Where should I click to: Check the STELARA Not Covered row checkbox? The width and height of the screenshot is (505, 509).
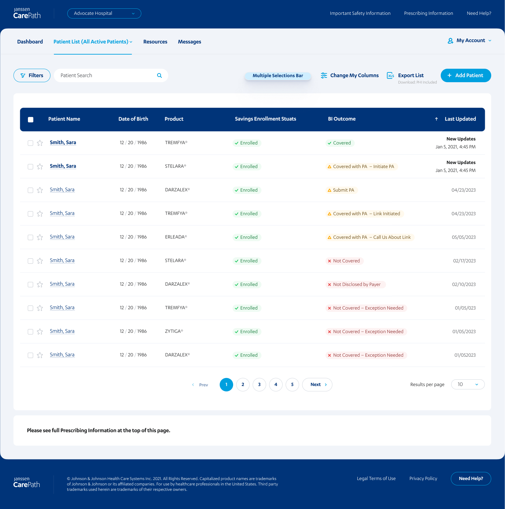tap(30, 261)
